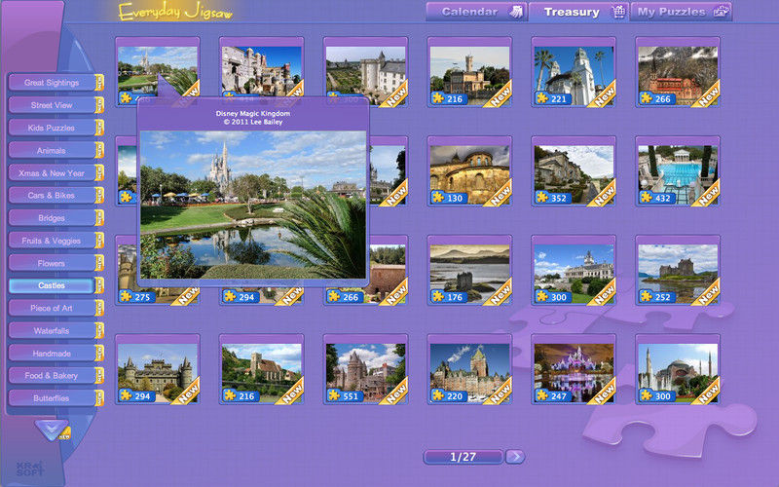Viewport: 779px width, 487px height.
Task: Choose the 300-piece white mansion puzzle
Action: pyautogui.click(x=574, y=271)
